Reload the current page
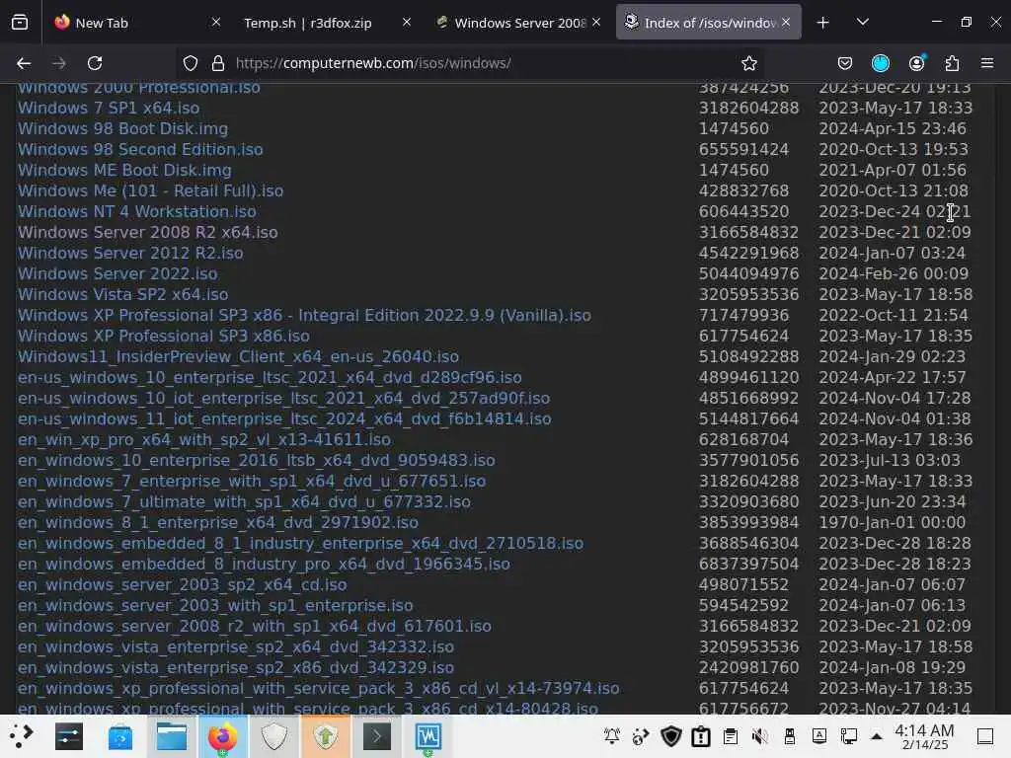 [x=95, y=63]
